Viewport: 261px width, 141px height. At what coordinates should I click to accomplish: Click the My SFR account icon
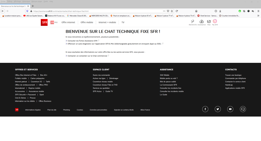[215, 21]
